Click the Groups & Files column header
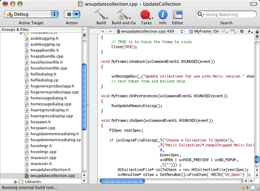 pyautogui.click(x=41, y=29)
